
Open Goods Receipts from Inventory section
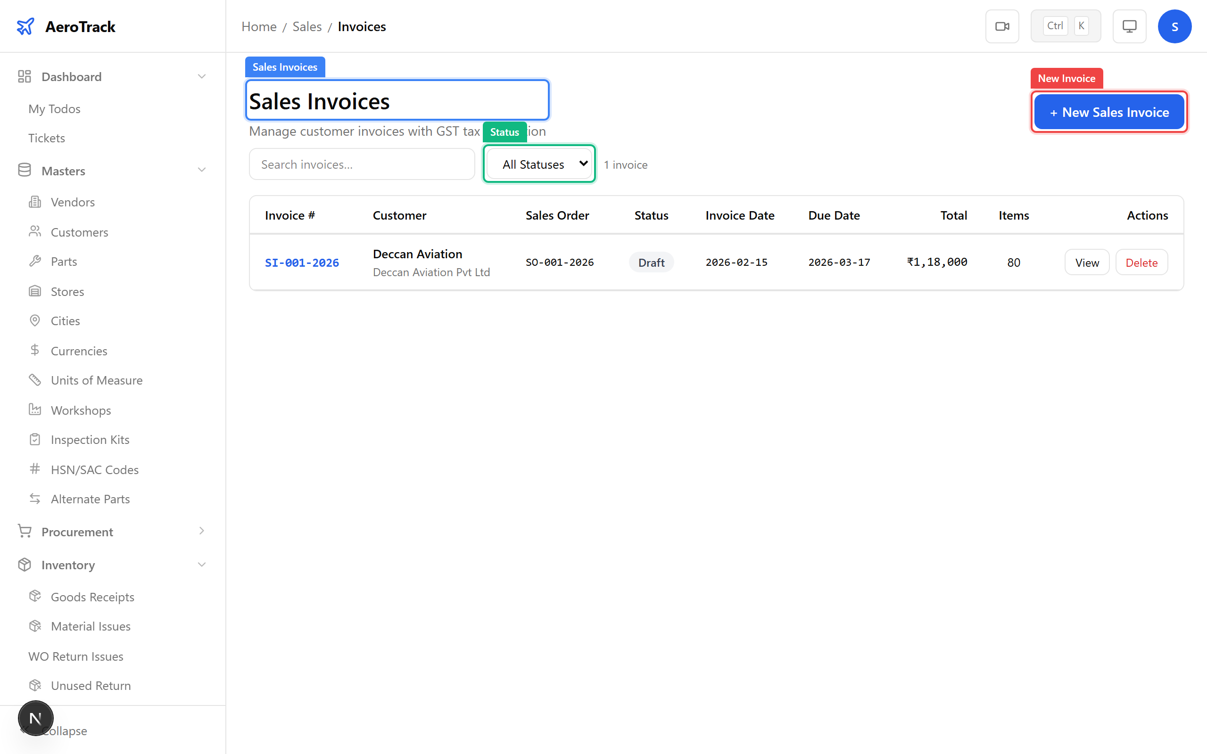92,597
